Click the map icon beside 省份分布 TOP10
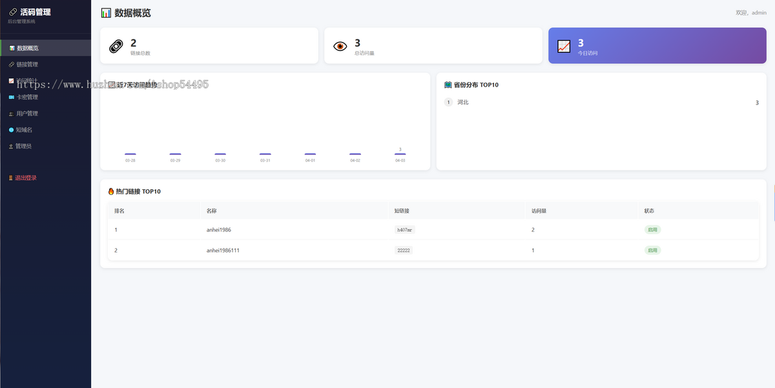The width and height of the screenshot is (775, 388). point(448,85)
